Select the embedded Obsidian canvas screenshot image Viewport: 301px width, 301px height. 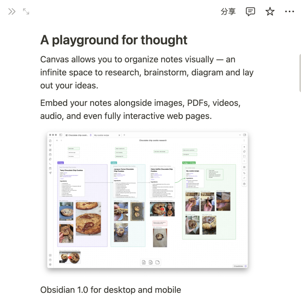(147, 200)
